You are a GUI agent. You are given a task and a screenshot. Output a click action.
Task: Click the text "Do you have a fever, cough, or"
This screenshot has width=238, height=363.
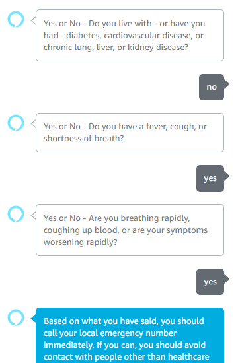point(147,127)
